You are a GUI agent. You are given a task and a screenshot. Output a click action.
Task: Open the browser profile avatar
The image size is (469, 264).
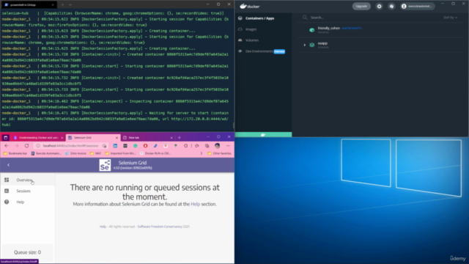pyautogui.click(x=218, y=146)
